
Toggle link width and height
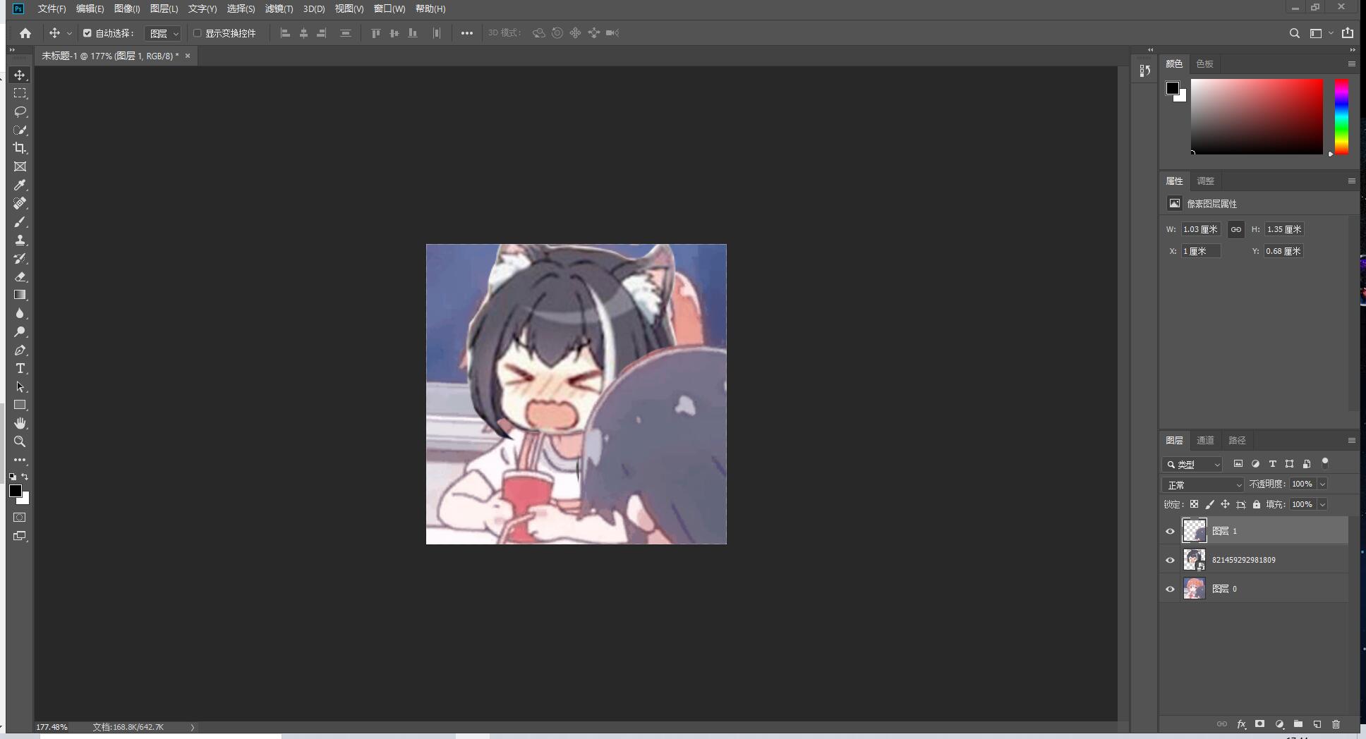[x=1236, y=229]
